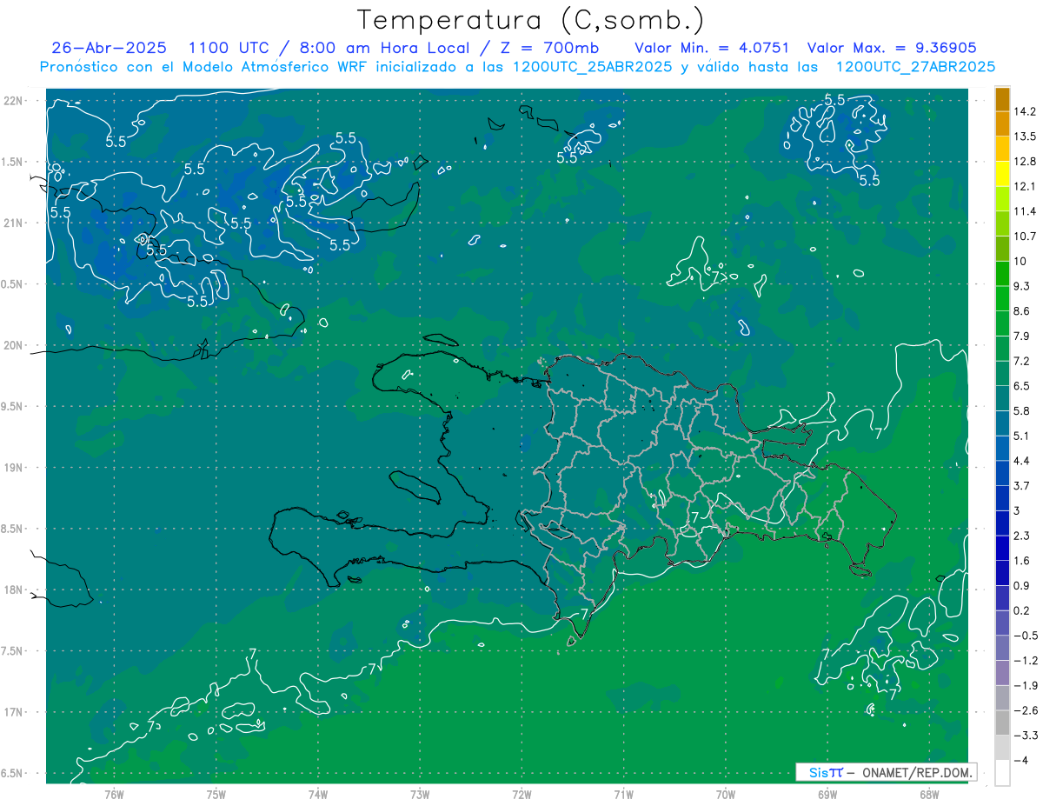The image size is (1043, 806).
Task: Click the valid-until time "1200UTC_27ABR2025"
Action: tap(915, 66)
